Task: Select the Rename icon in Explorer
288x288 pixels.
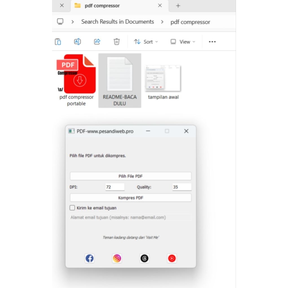Action: point(77,41)
